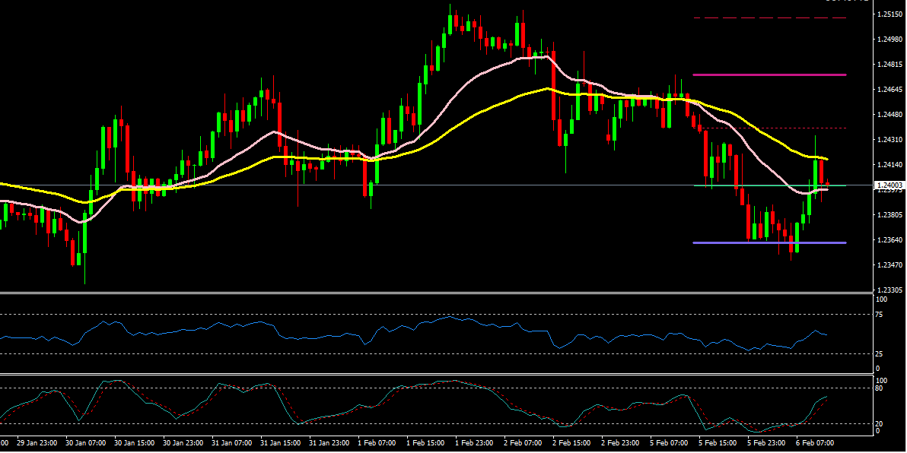The height and width of the screenshot is (453, 907).
Task: Click the RSI 25 level label
Action: (881, 354)
